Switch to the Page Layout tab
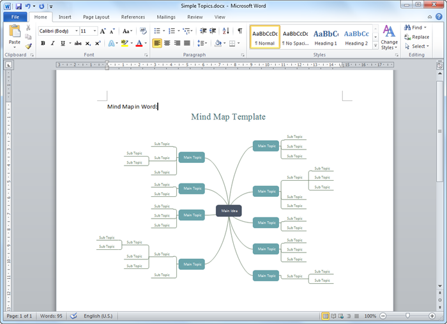The width and height of the screenshot is (447, 324). pos(98,17)
